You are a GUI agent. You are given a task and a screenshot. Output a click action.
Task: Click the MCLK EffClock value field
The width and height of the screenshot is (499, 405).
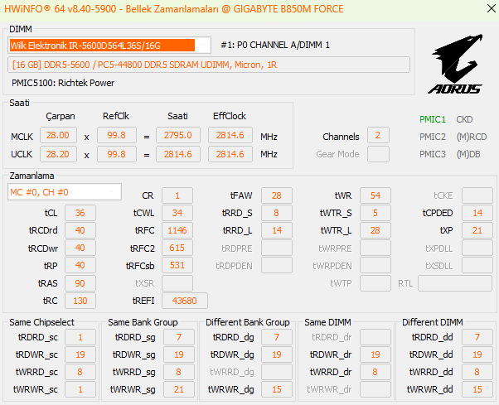(230, 136)
